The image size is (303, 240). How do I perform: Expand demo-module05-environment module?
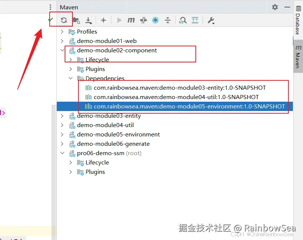tap(62, 135)
